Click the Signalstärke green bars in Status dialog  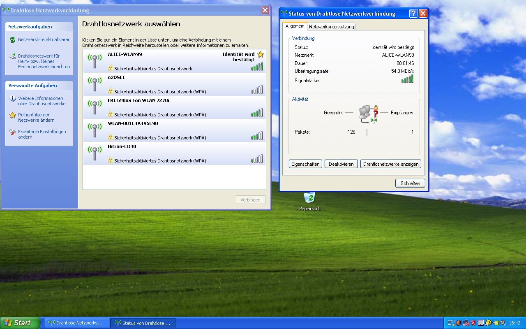pos(408,79)
